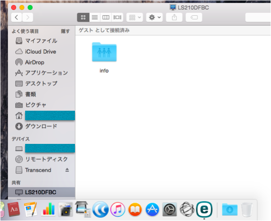Open 書類 in the sidebar
The width and height of the screenshot is (271, 221).
click(x=41, y=94)
